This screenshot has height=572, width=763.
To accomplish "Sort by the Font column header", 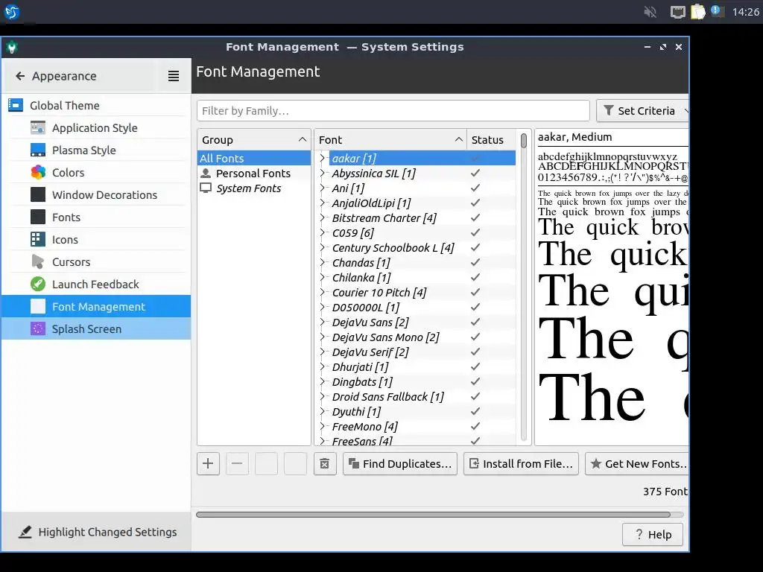I will coord(390,140).
